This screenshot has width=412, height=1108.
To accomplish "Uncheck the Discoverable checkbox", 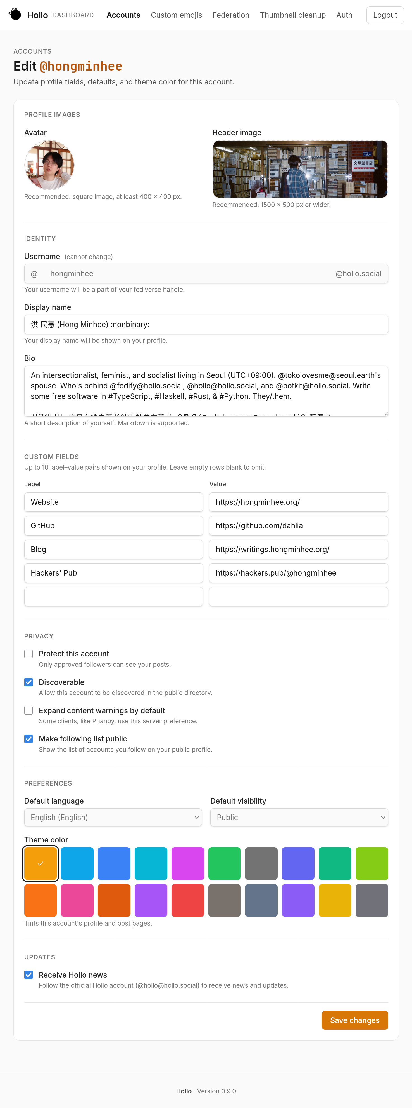I will pos(28,682).
